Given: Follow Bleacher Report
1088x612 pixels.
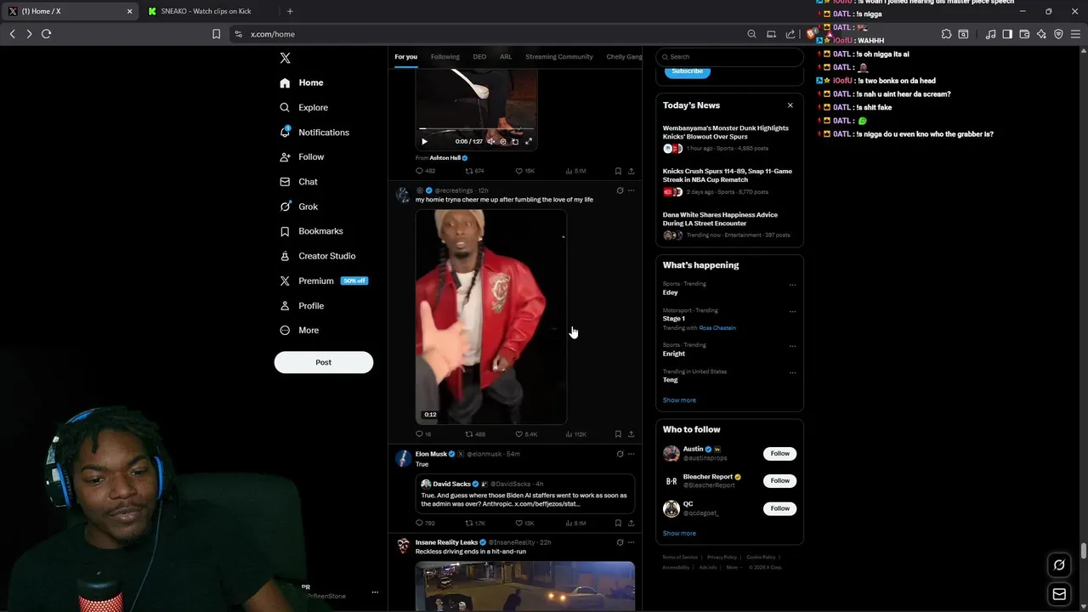Looking at the screenshot, I should pyautogui.click(x=779, y=481).
